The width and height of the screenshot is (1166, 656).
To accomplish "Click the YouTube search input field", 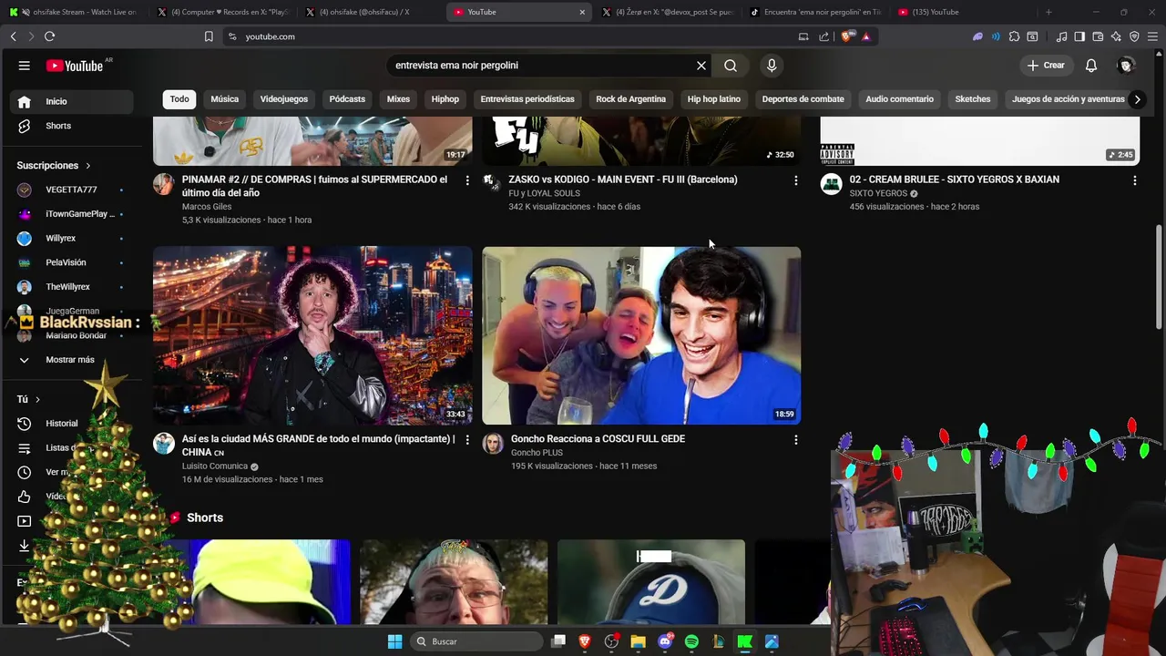I will 542,66.
